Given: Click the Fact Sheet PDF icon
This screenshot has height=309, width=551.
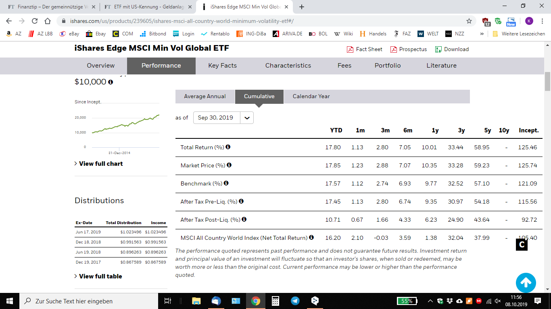Looking at the screenshot, I should tap(350, 49).
